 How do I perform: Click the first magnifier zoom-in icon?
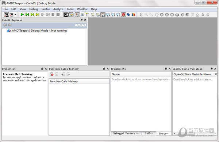[146, 15]
